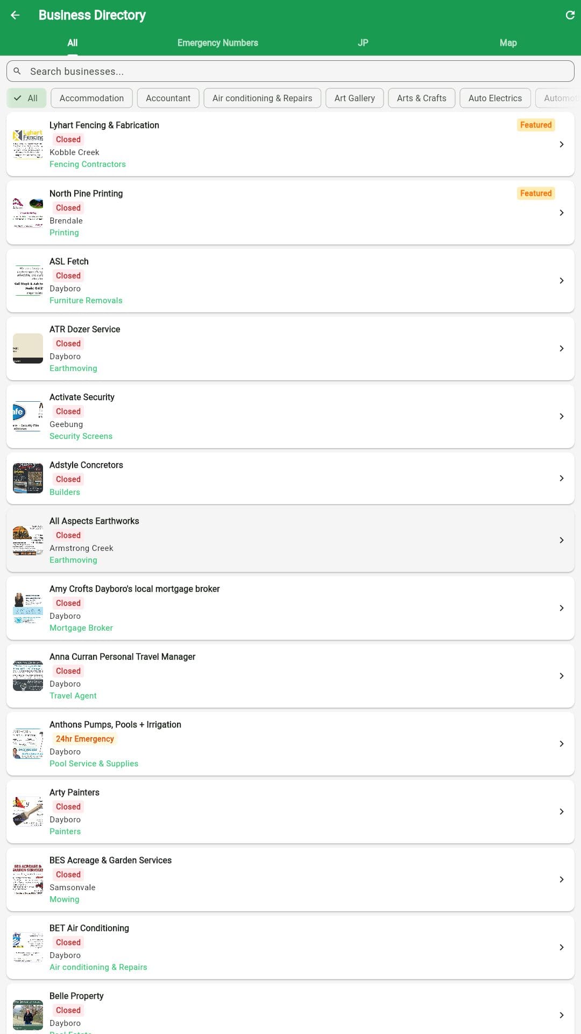Image resolution: width=581 pixels, height=1034 pixels.
Task: Open the Fencing Contractors category link
Action: click(88, 164)
